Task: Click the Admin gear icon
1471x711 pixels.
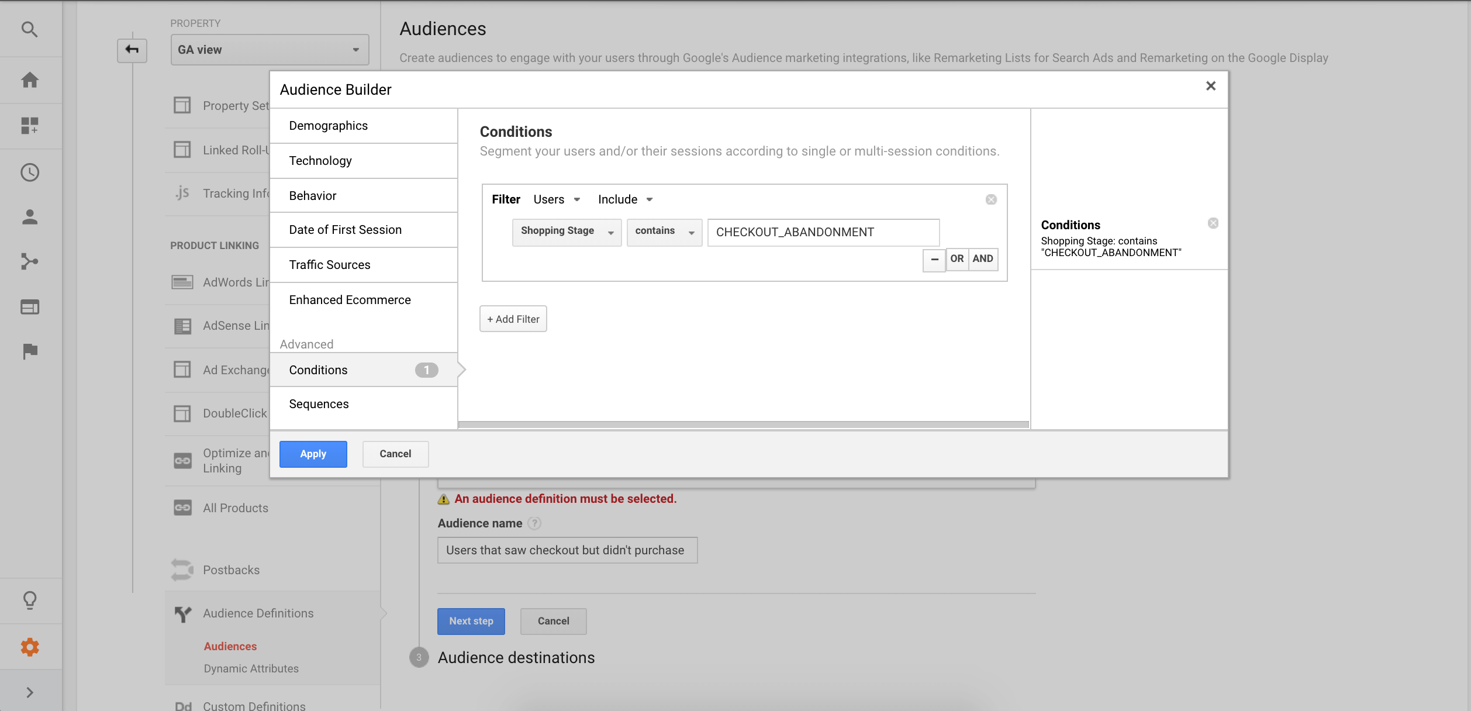Action: click(29, 647)
